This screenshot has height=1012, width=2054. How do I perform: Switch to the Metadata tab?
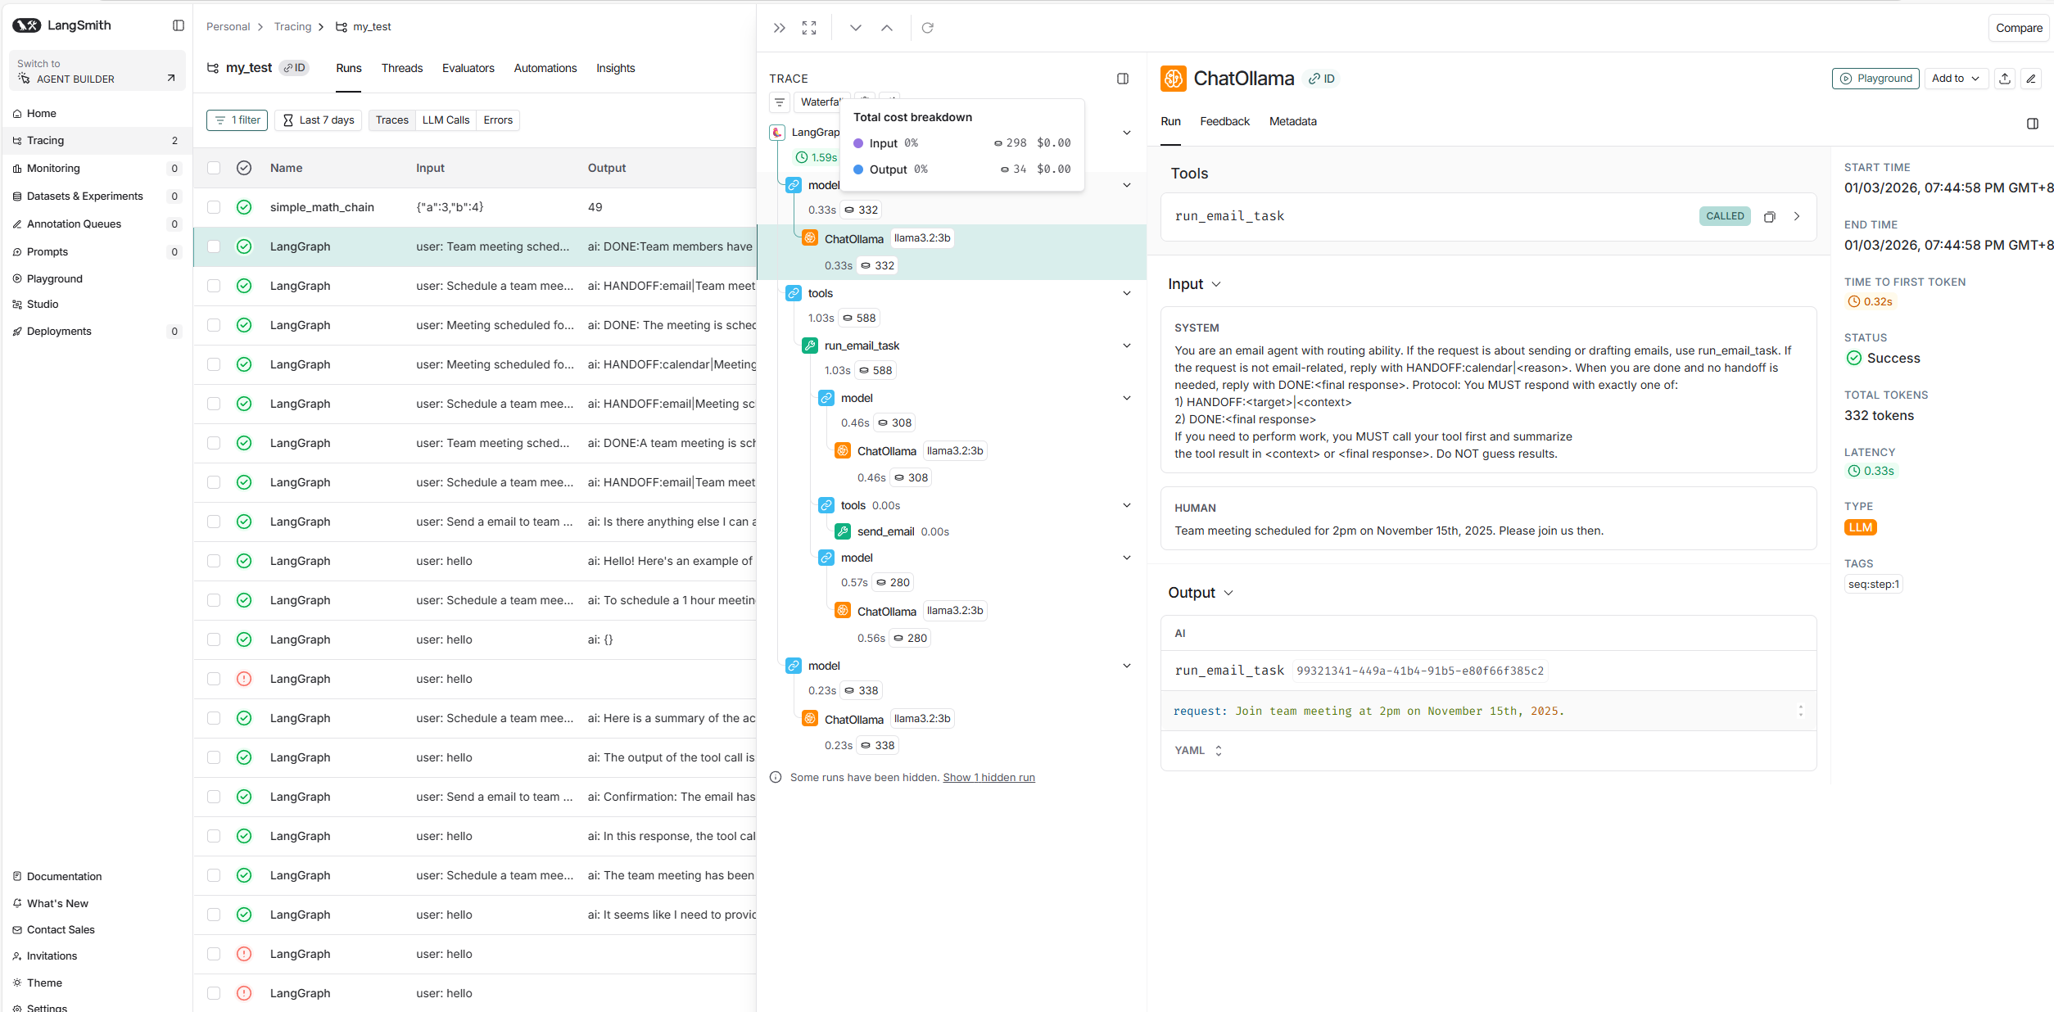(x=1292, y=121)
